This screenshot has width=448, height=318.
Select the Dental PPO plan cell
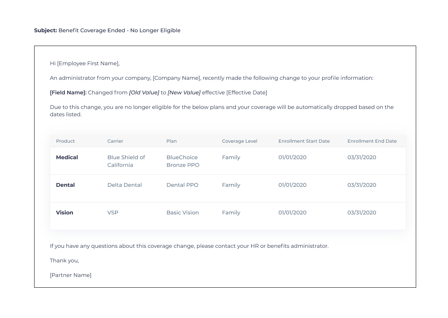(182, 185)
